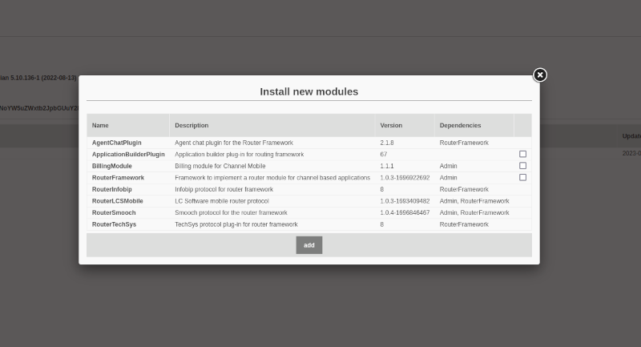This screenshot has height=347, width=641.
Task: Choose the RouterLCSMobile module name
Action: pos(118,201)
